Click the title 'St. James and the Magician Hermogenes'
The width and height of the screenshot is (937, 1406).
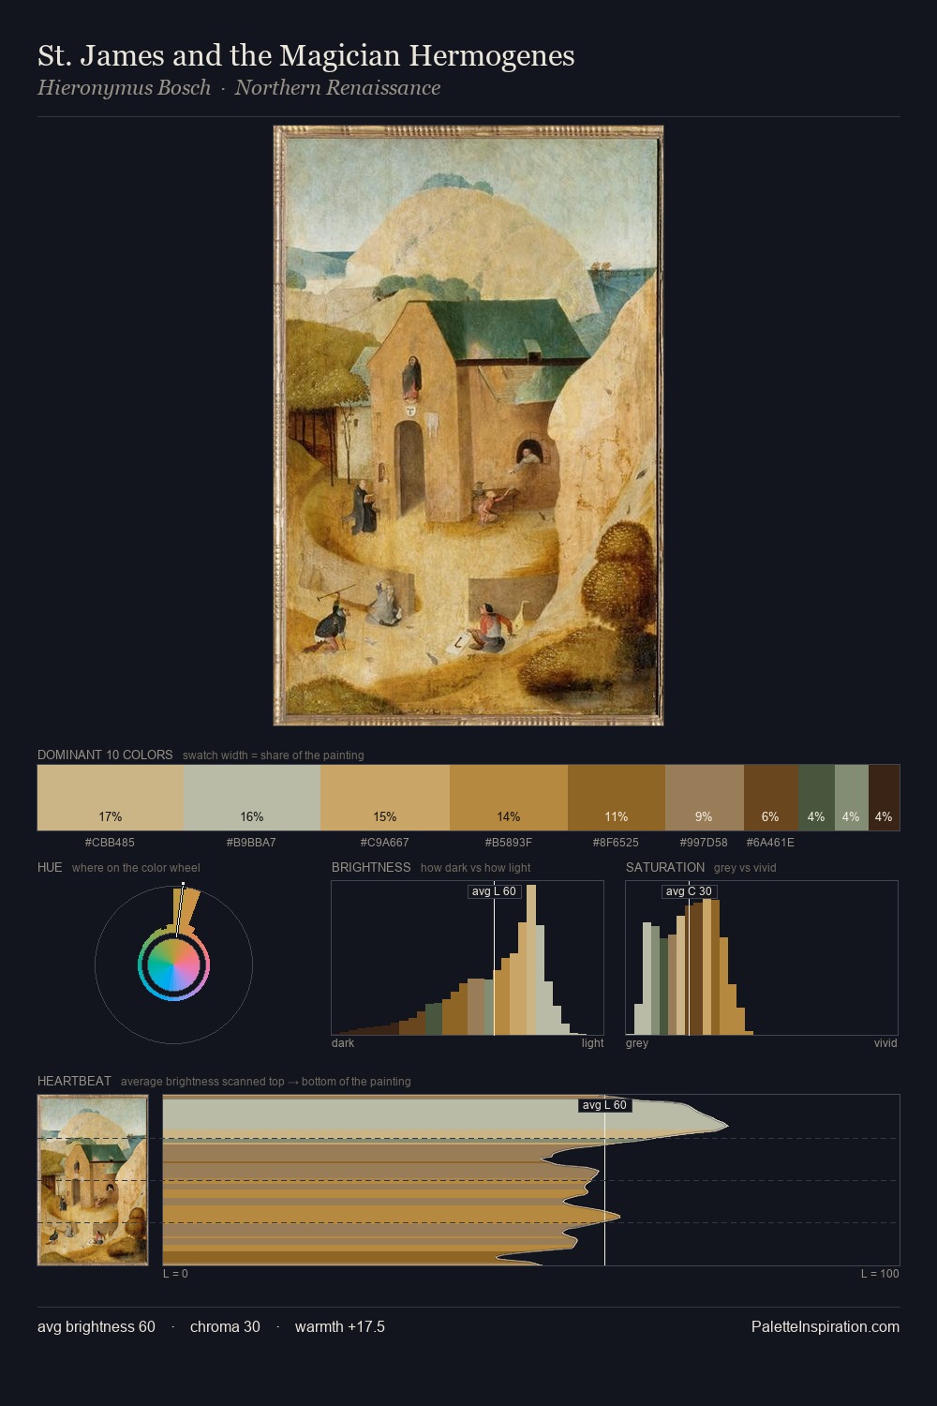point(306,55)
